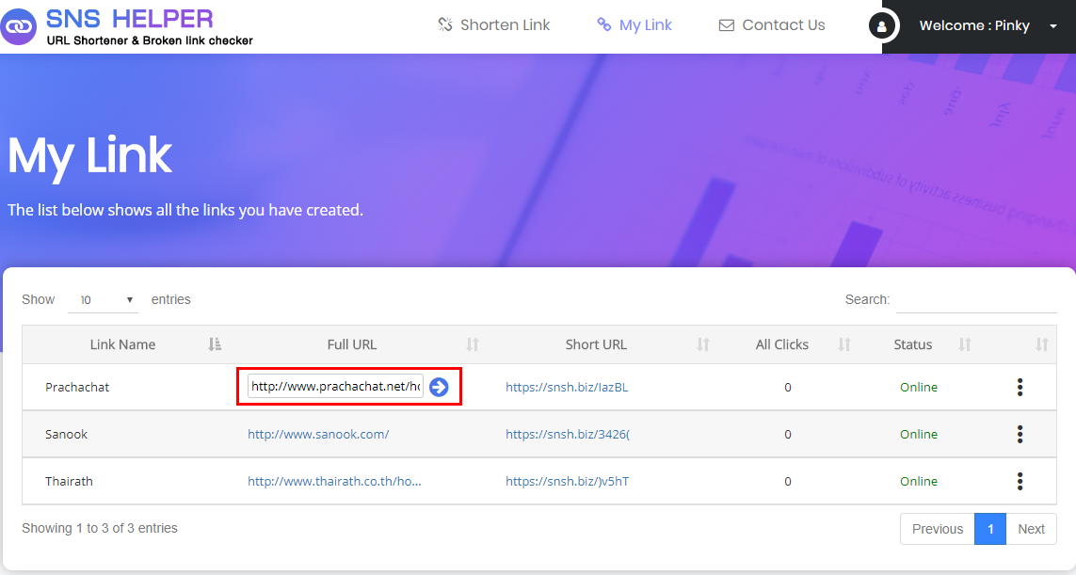
Task: Click the Previous pagination button
Action: pos(938,529)
